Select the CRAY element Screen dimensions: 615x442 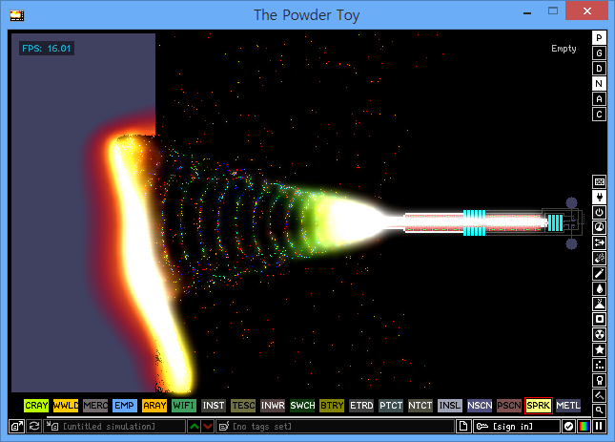point(36,406)
